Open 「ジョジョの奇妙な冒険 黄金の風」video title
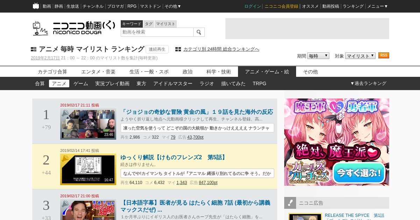Viewport: 420px width, 220px height. (x=197, y=112)
